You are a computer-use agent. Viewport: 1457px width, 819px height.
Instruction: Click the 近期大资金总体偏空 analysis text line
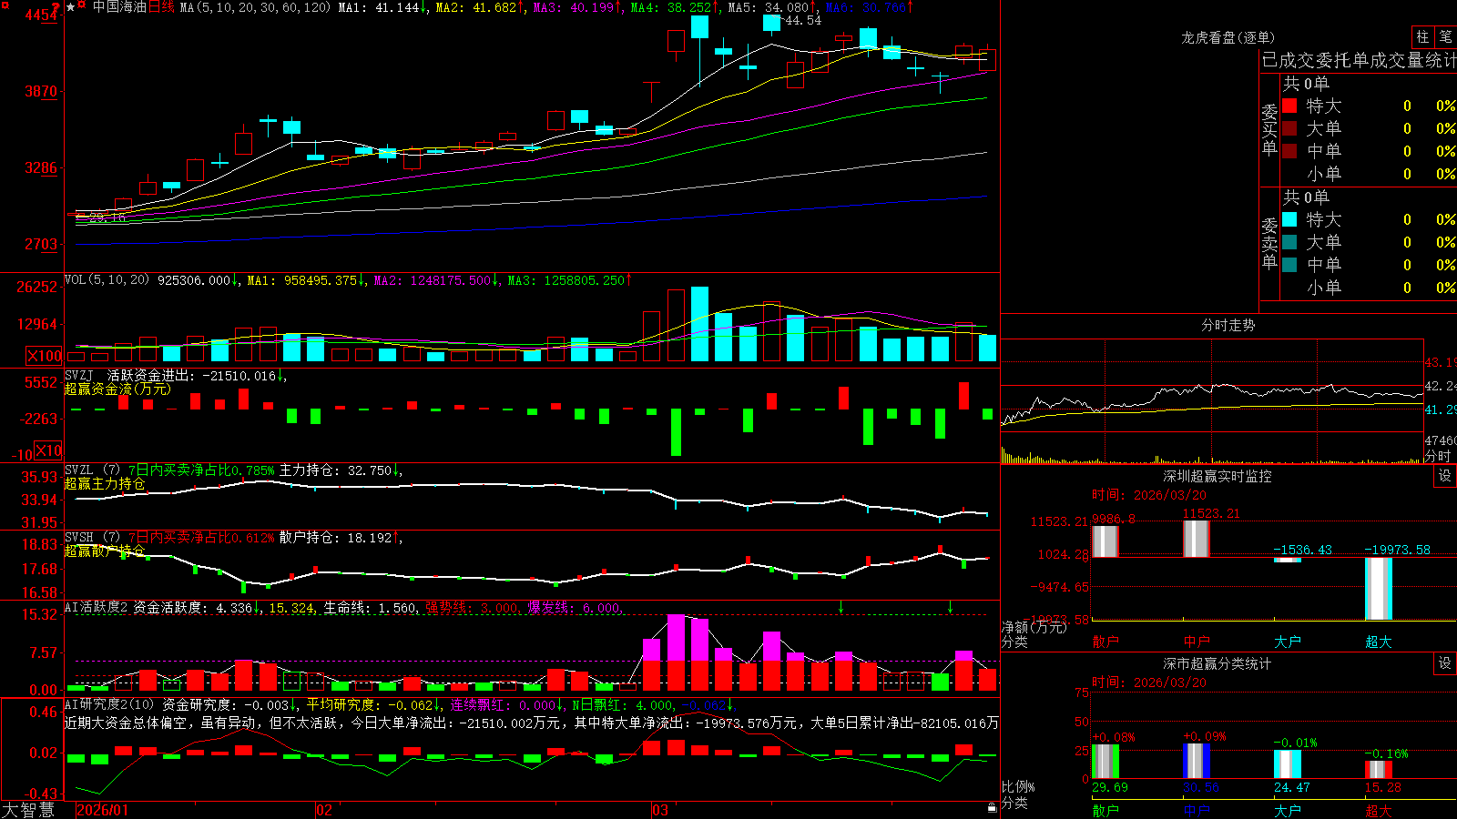(x=531, y=723)
